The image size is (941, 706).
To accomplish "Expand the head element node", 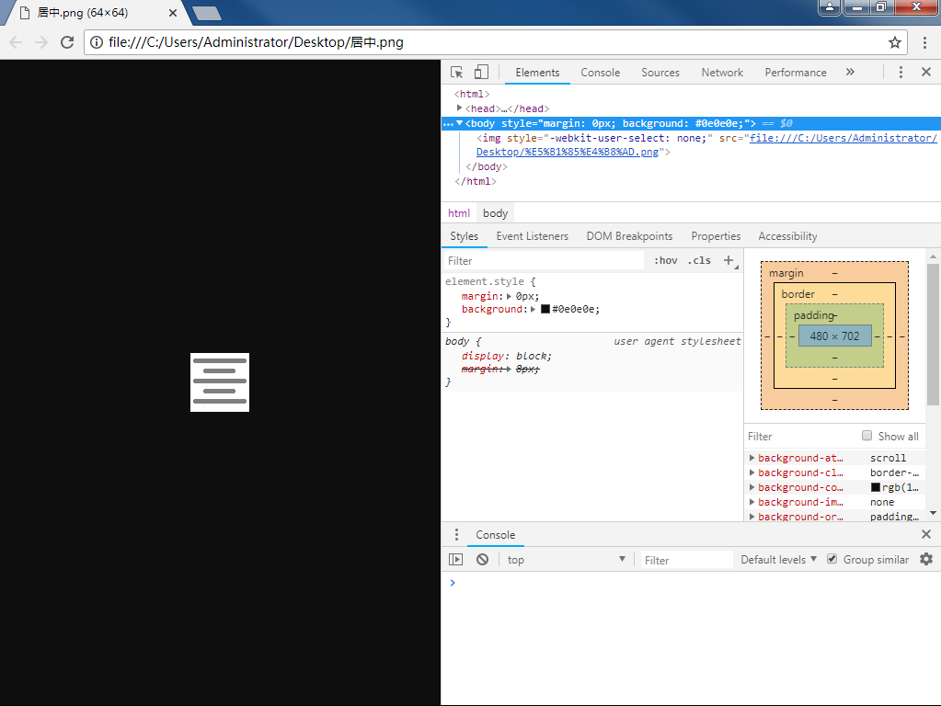I will (460, 108).
